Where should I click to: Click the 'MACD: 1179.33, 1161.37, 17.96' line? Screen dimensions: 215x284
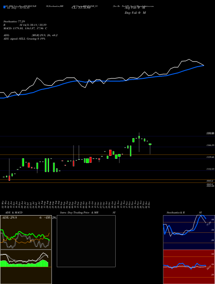(x=24, y=28)
